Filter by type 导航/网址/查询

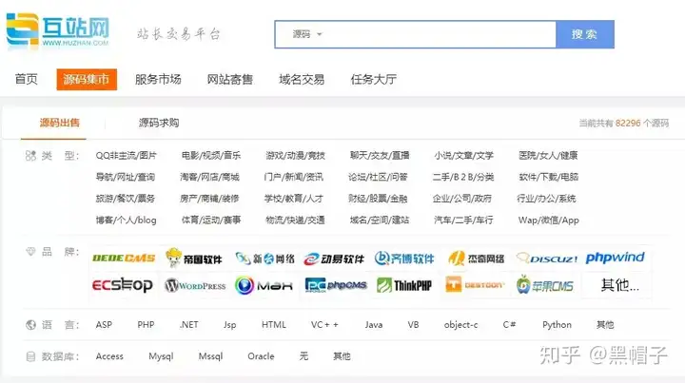[x=126, y=177]
